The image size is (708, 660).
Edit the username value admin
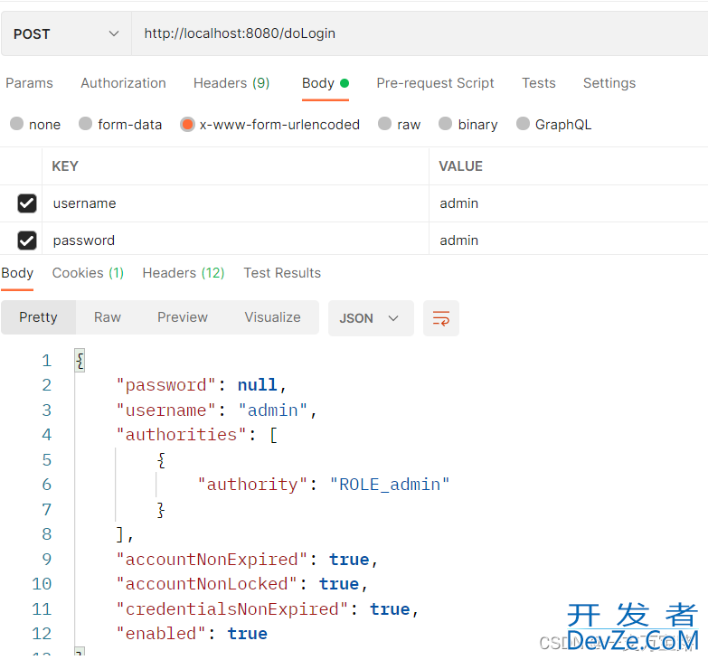pos(569,203)
